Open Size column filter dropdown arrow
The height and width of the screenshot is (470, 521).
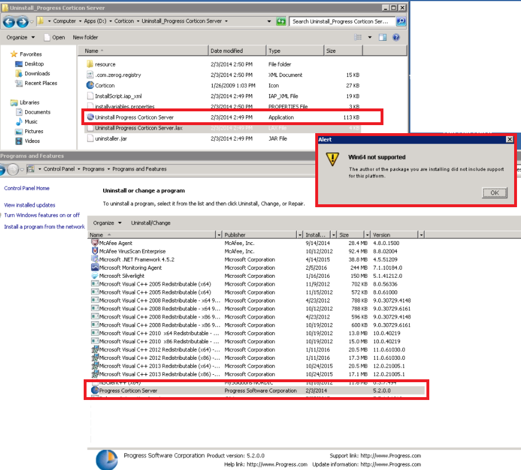367,235
